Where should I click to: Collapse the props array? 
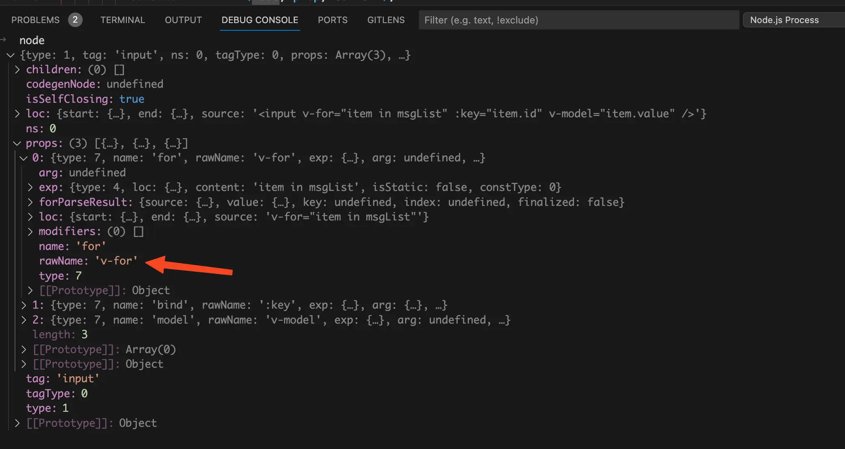(17, 143)
